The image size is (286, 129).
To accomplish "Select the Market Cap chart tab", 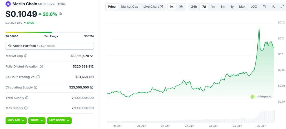I will (x=129, y=7).
